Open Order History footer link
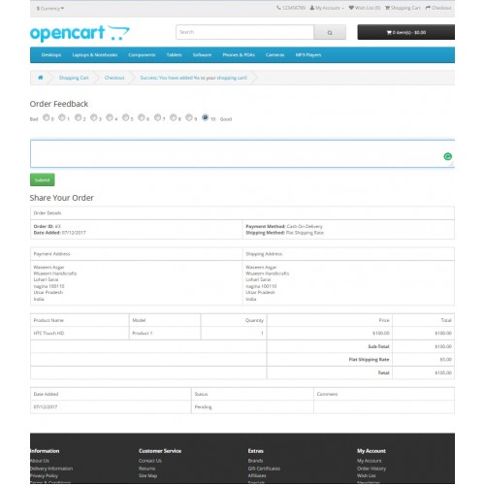Screen dimensions: 485x485 372,469
